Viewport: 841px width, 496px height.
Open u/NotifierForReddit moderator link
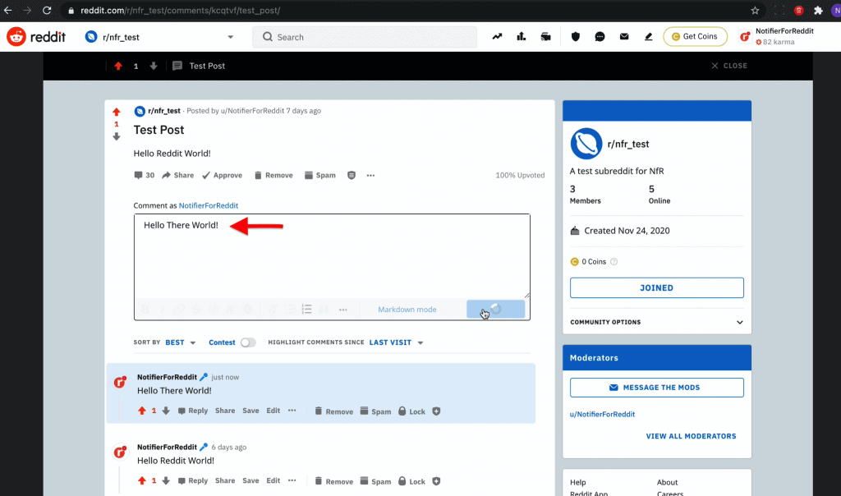602,415
